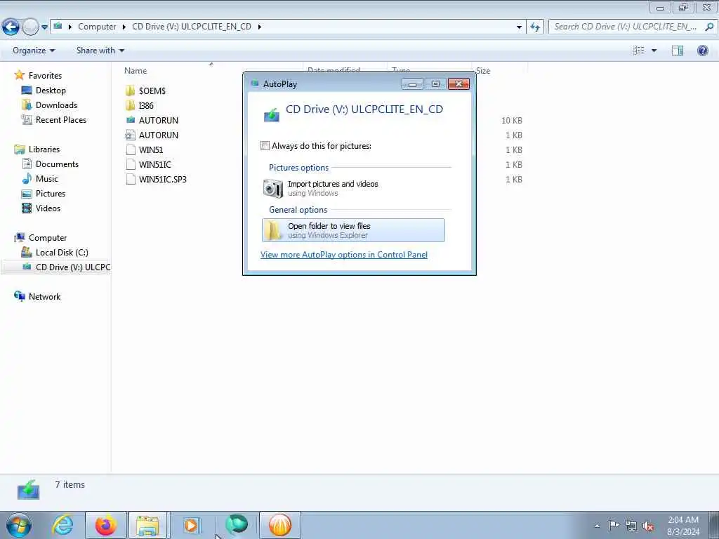Sort by the Name column header
The image size is (719, 539).
[136, 71]
